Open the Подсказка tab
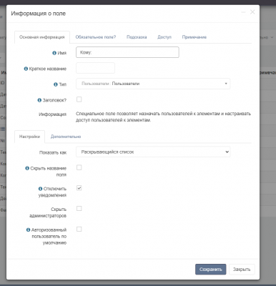This screenshot has height=286, width=276. (x=137, y=37)
